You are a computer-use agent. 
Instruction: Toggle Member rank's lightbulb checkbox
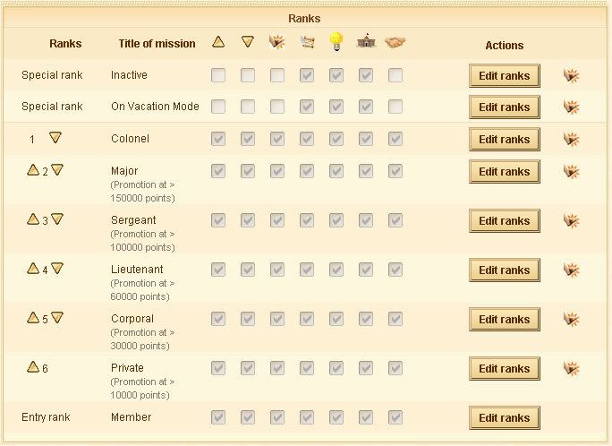(336, 417)
